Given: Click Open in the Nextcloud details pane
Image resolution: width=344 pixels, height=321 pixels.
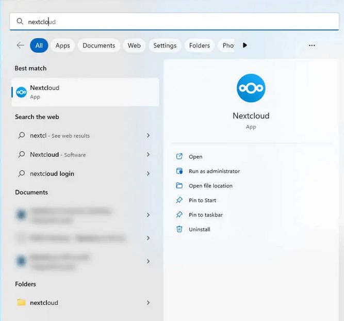Looking at the screenshot, I should (x=195, y=157).
